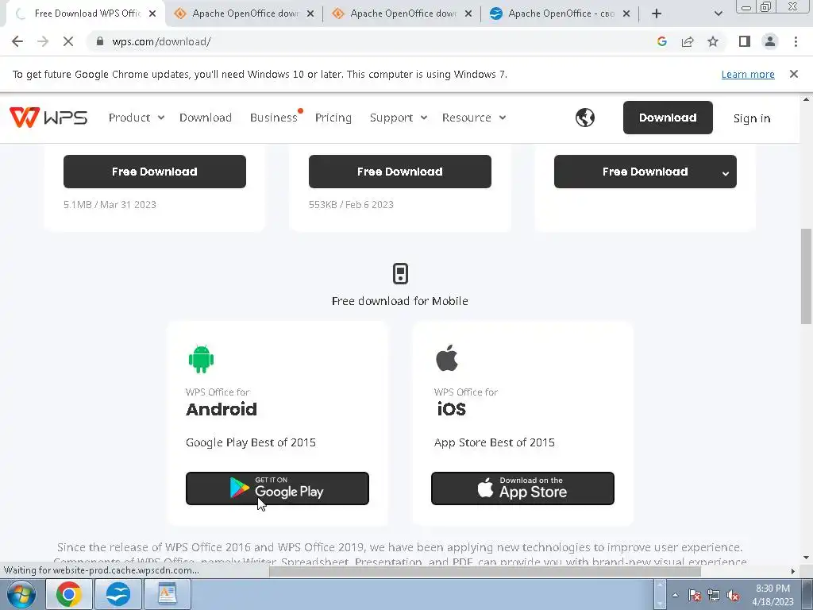Image resolution: width=813 pixels, height=610 pixels.
Task: Open Windows Start button
Action: click(21, 594)
